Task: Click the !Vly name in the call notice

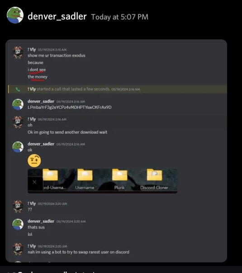Action: click(32, 89)
